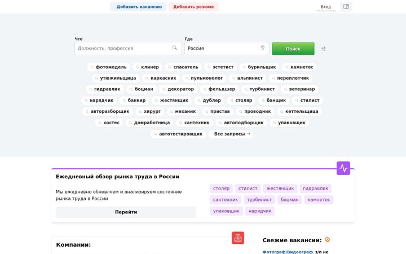The height and width of the screenshot is (254, 406).
Task: Search for механик via tag
Action: [183, 111]
